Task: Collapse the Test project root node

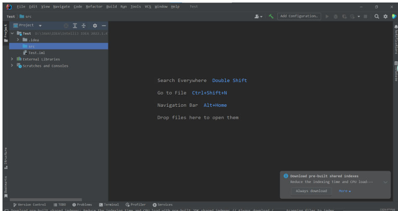Action: click(12, 33)
